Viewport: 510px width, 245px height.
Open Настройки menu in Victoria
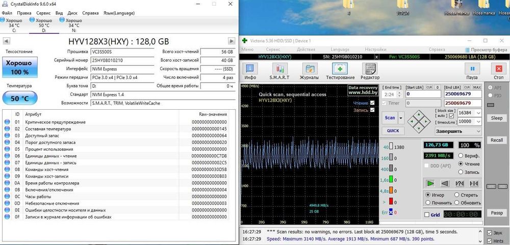pos(375,50)
